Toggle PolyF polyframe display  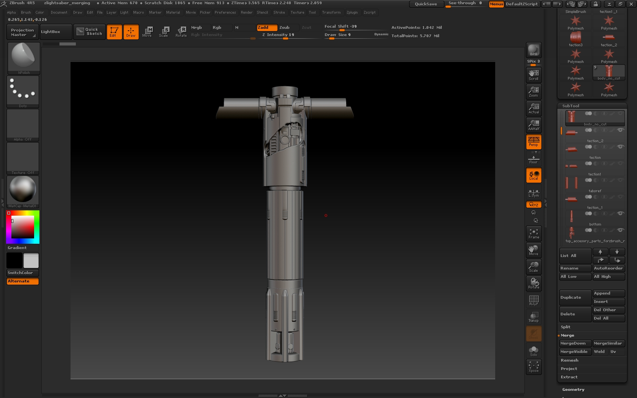[533, 300]
